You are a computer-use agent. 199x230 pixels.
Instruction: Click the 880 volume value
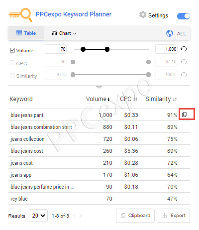[107, 127]
